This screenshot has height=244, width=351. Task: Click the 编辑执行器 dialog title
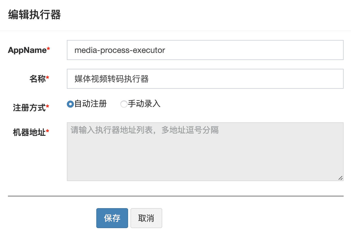point(34,15)
